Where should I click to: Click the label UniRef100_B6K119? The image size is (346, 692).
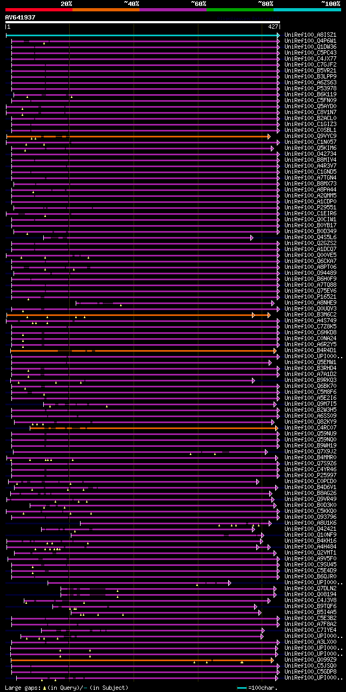(310, 95)
